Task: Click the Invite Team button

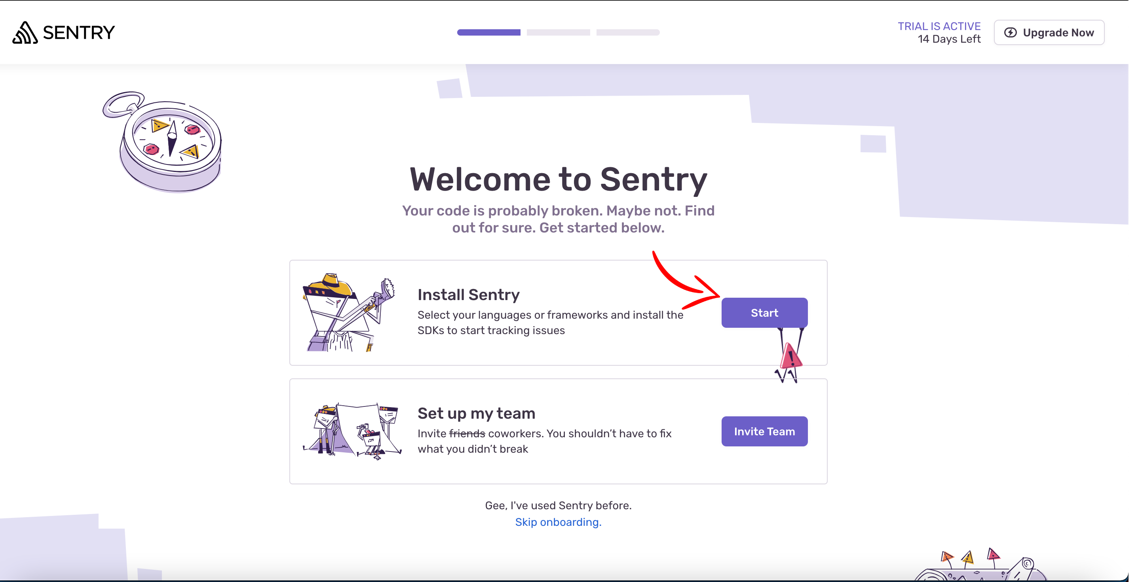Action: 764,431
